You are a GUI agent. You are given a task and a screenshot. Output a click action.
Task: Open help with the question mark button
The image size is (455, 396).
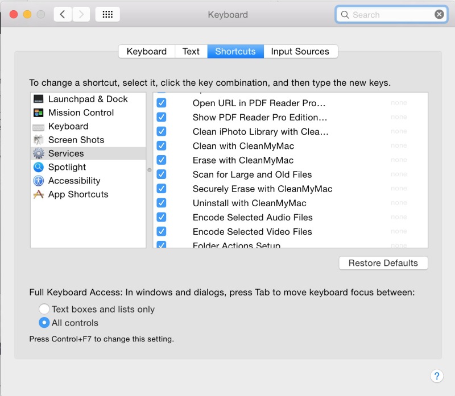437,376
